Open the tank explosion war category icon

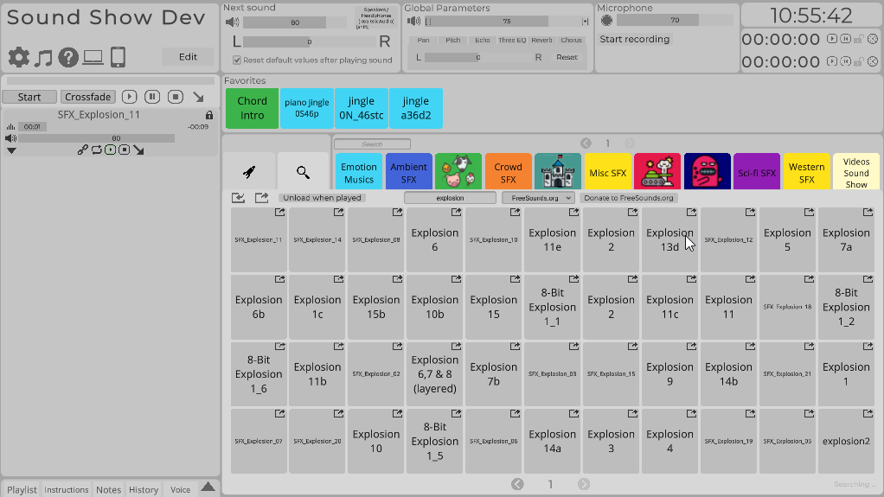click(x=657, y=171)
